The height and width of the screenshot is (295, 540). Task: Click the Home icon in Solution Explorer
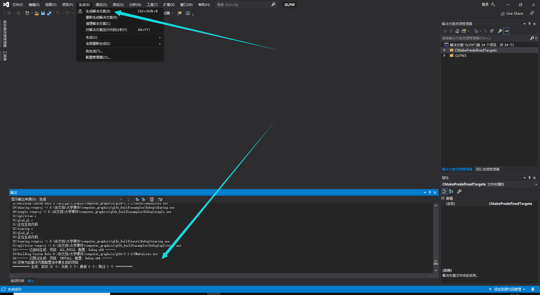[457, 31]
